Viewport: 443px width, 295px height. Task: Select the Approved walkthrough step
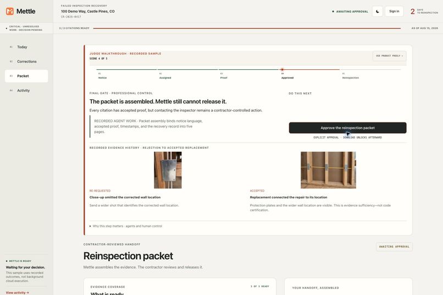(287, 76)
